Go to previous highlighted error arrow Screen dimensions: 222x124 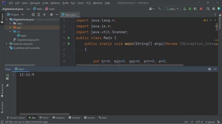211,20
